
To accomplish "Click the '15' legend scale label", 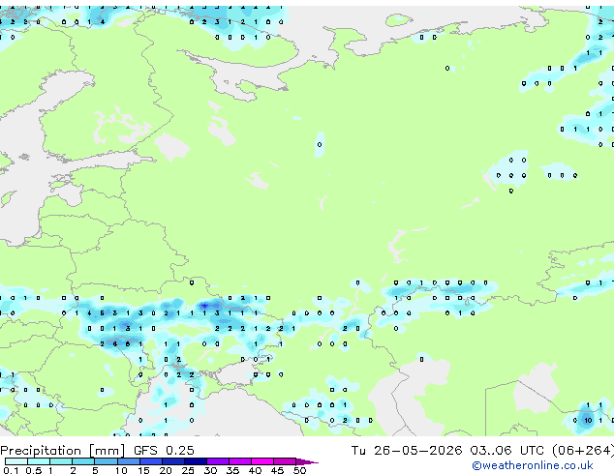I will pos(143,470).
